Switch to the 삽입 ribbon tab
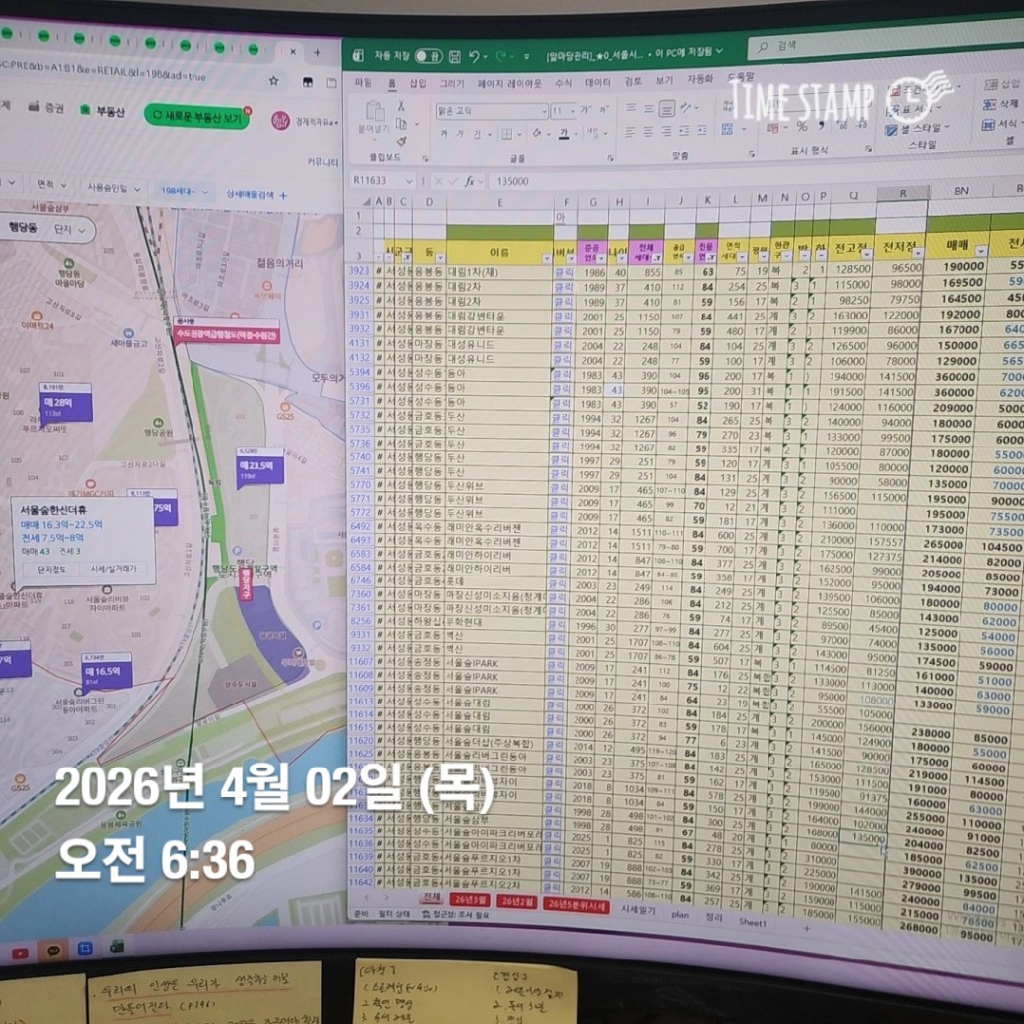This screenshot has width=1024, height=1024. [x=418, y=83]
